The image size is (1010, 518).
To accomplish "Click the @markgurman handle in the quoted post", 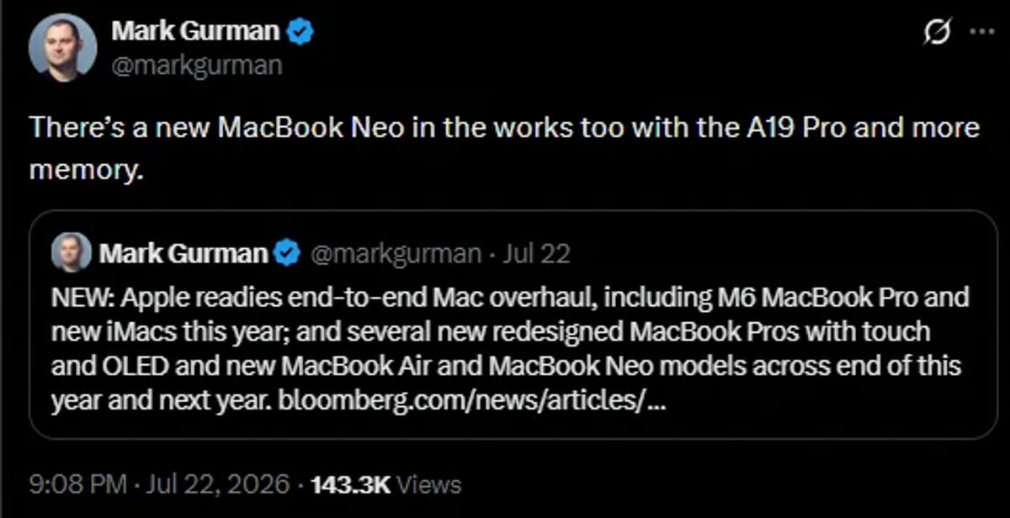I will point(396,253).
